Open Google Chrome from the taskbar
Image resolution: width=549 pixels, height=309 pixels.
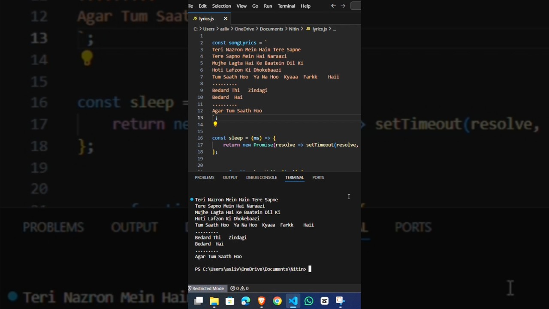pyautogui.click(x=277, y=301)
